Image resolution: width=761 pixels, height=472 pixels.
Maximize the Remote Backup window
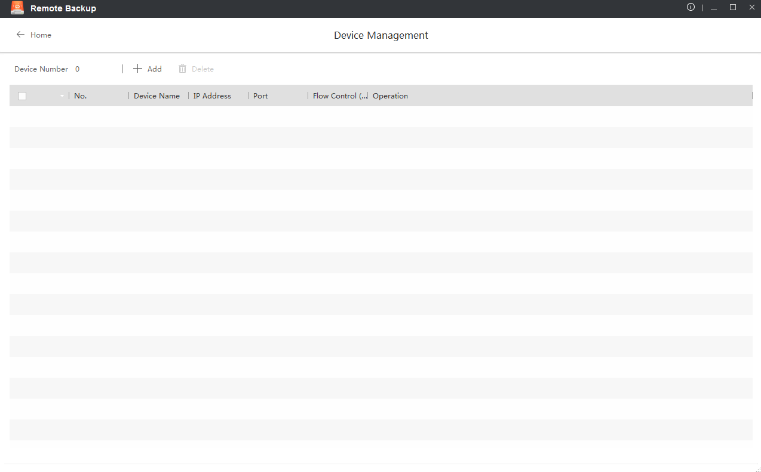point(733,8)
